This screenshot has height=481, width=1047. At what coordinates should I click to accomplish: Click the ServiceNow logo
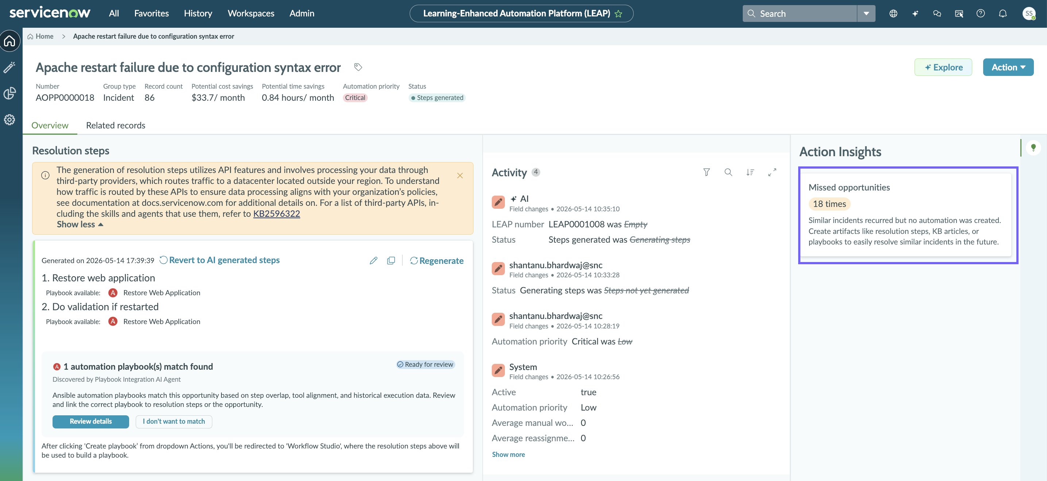[x=50, y=13]
